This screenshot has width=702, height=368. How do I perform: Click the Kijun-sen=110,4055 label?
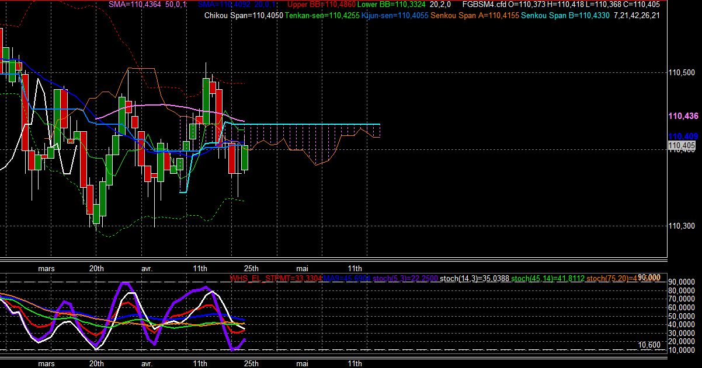tap(395, 15)
